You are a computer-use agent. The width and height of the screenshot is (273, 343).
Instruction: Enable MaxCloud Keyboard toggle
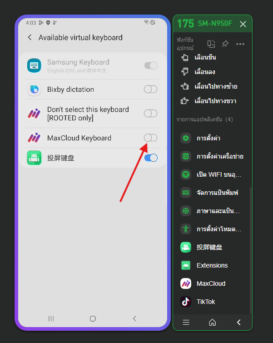(x=150, y=138)
